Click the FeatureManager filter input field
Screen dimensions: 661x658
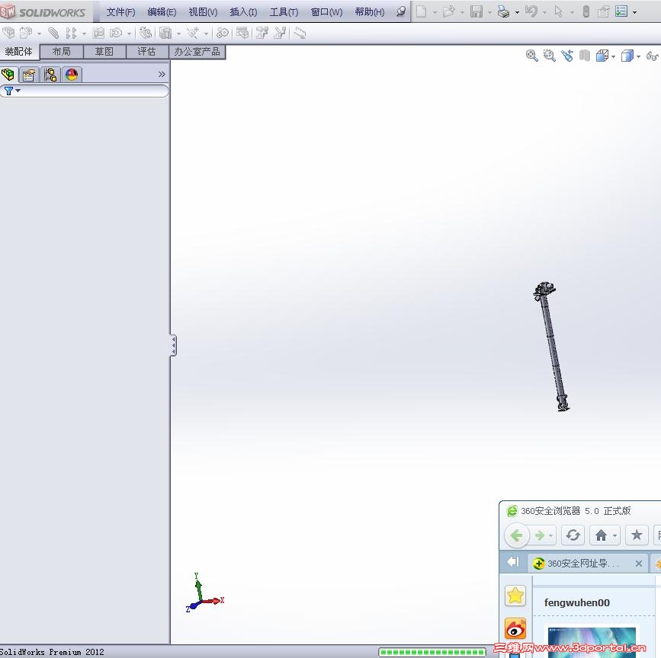tap(85, 91)
